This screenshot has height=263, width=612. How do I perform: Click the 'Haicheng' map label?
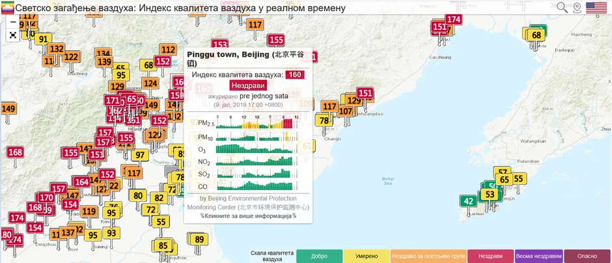pos(581,35)
